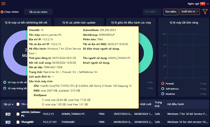Click the orange filter funnel icon

tap(205, 12)
